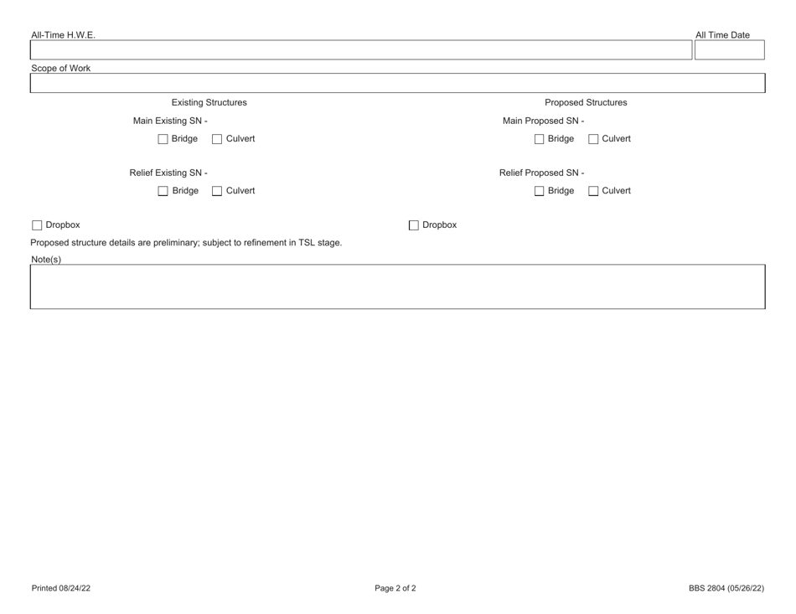Check Bridge under Main Existing SN

tap(163, 139)
